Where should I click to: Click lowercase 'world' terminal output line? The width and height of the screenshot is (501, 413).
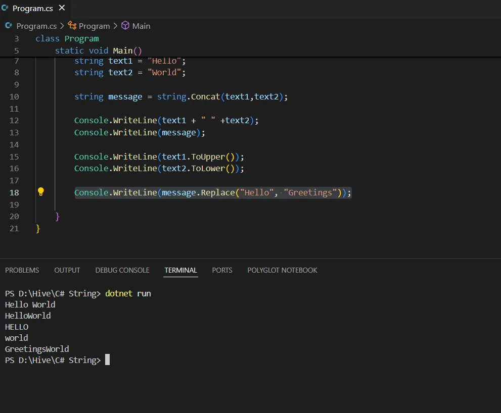tap(16, 338)
